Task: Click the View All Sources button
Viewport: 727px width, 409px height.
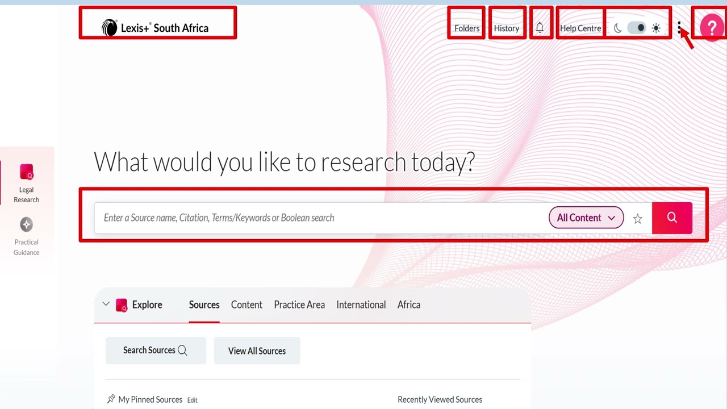Action: 257,350
